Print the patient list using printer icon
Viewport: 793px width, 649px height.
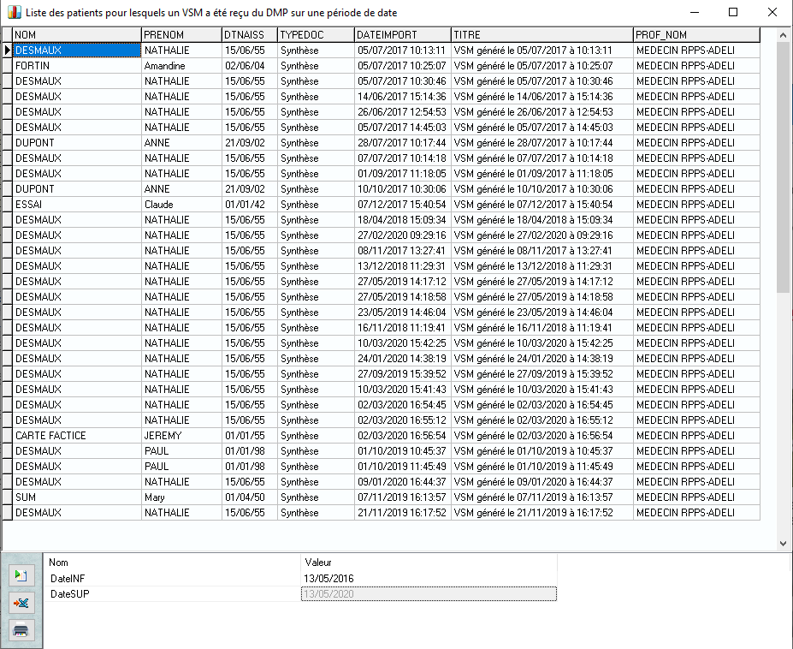click(x=21, y=630)
